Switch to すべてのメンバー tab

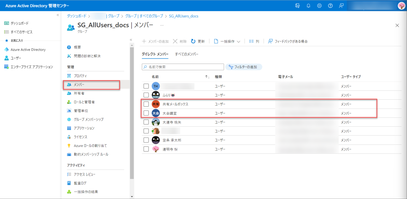click(187, 54)
